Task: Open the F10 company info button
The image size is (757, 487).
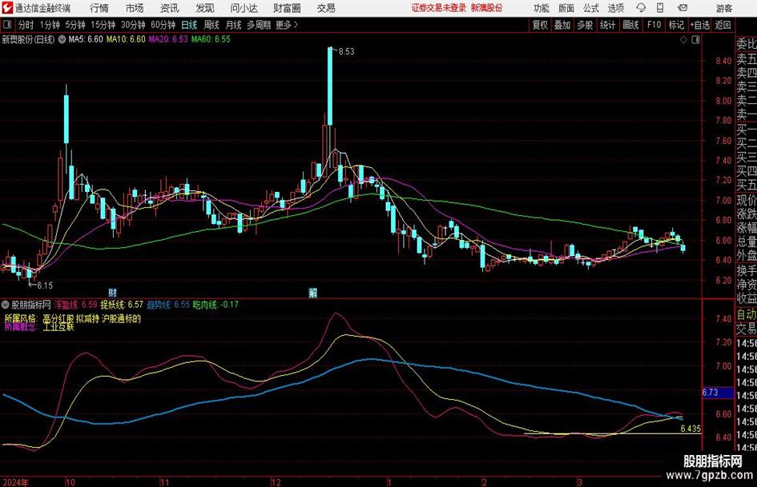Action: click(x=654, y=25)
